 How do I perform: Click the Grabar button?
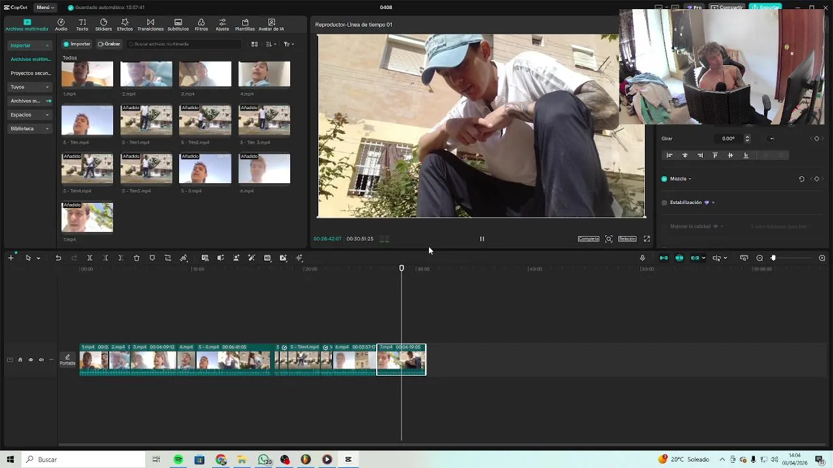[109, 44]
